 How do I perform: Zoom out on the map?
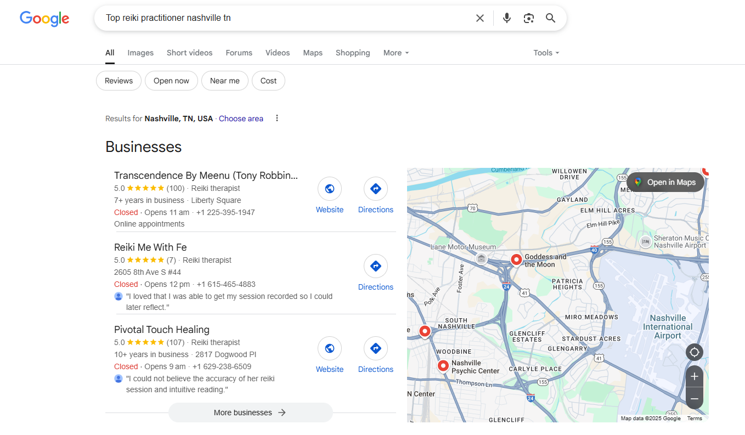click(695, 398)
